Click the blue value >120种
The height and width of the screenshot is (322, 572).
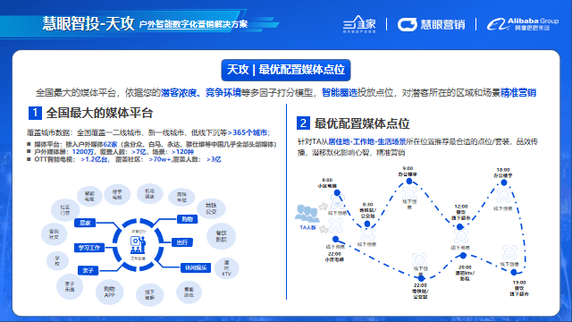(x=182, y=152)
